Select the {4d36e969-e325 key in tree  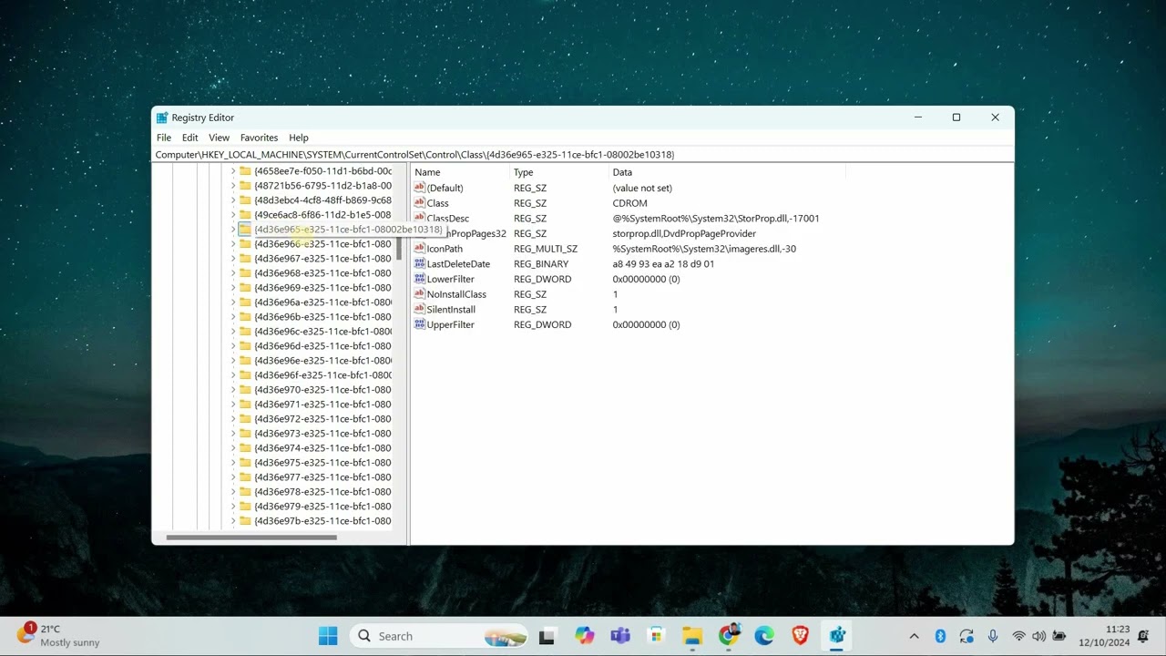coord(322,288)
